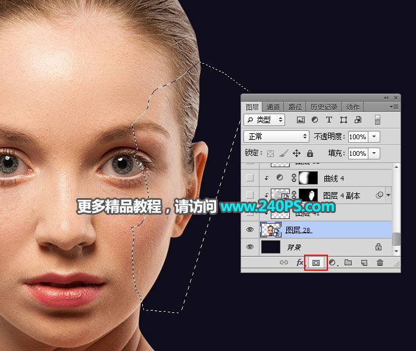
Task: Collapse the panel with the double-arrow icon
Action: coord(386,98)
